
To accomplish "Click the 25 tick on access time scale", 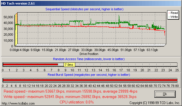I will (x=177, y=70).
